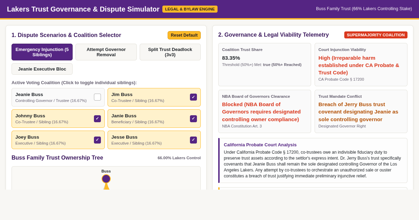This screenshot has width=419, height=220.
Task: Click the LEGAL & BYLAW ENGINE badge
Action: point(190,9)
